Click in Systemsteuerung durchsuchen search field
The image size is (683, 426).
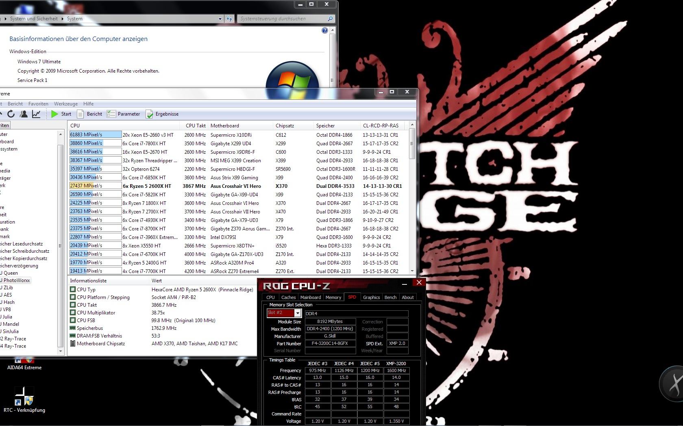point(283,19)
